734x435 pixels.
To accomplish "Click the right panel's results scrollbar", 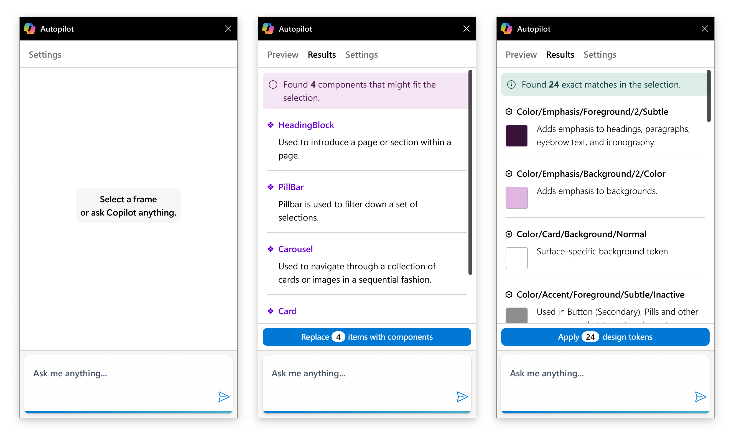I will [709, 96].
